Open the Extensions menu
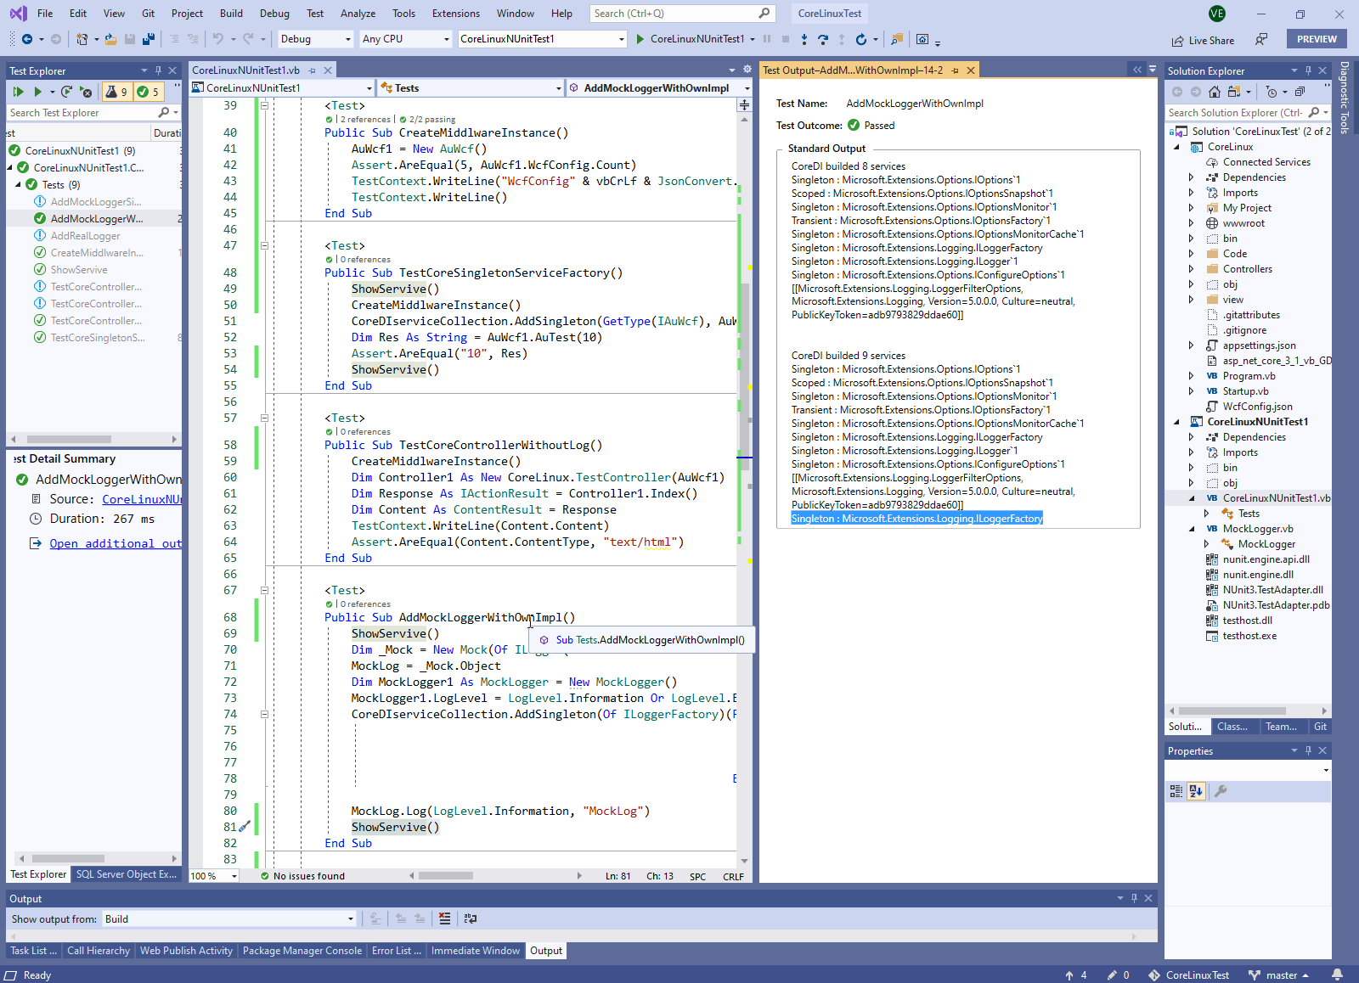Screen dimensions: 1359x983 [455, 14]
